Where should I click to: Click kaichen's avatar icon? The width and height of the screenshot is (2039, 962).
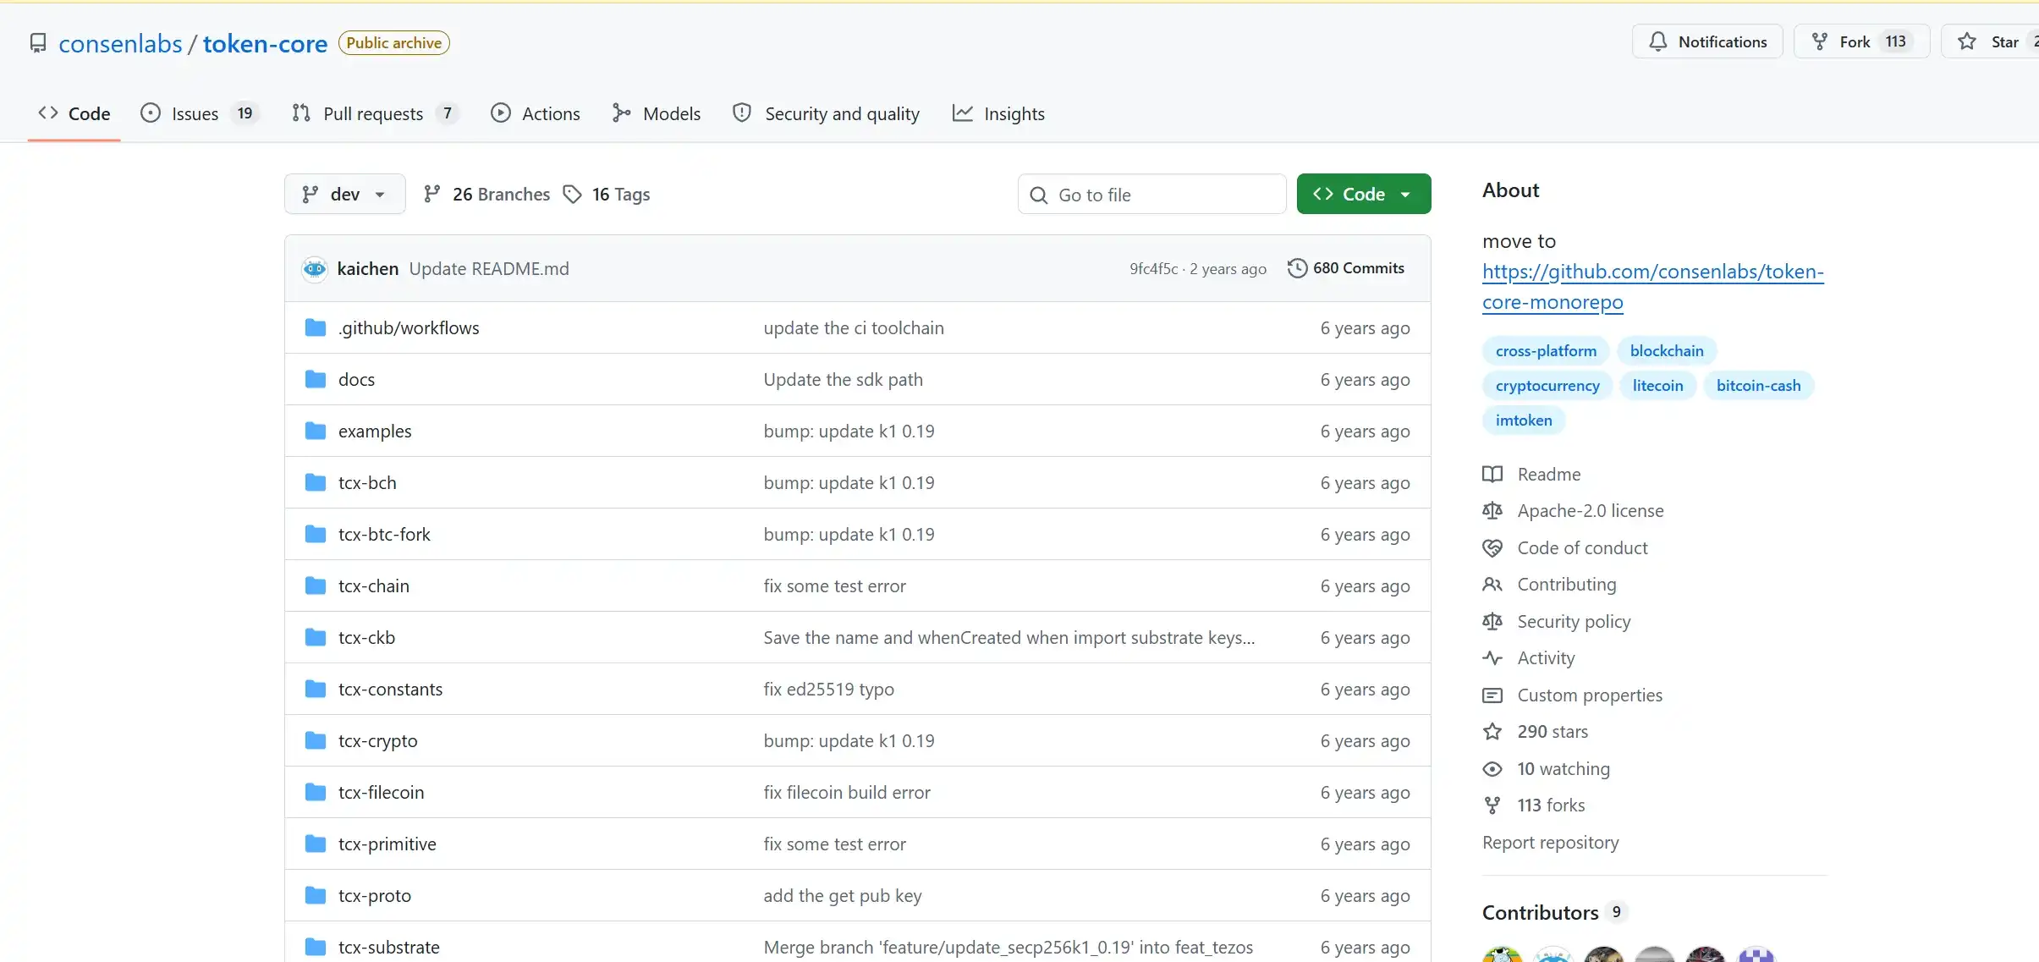click(x=315, y=269)
